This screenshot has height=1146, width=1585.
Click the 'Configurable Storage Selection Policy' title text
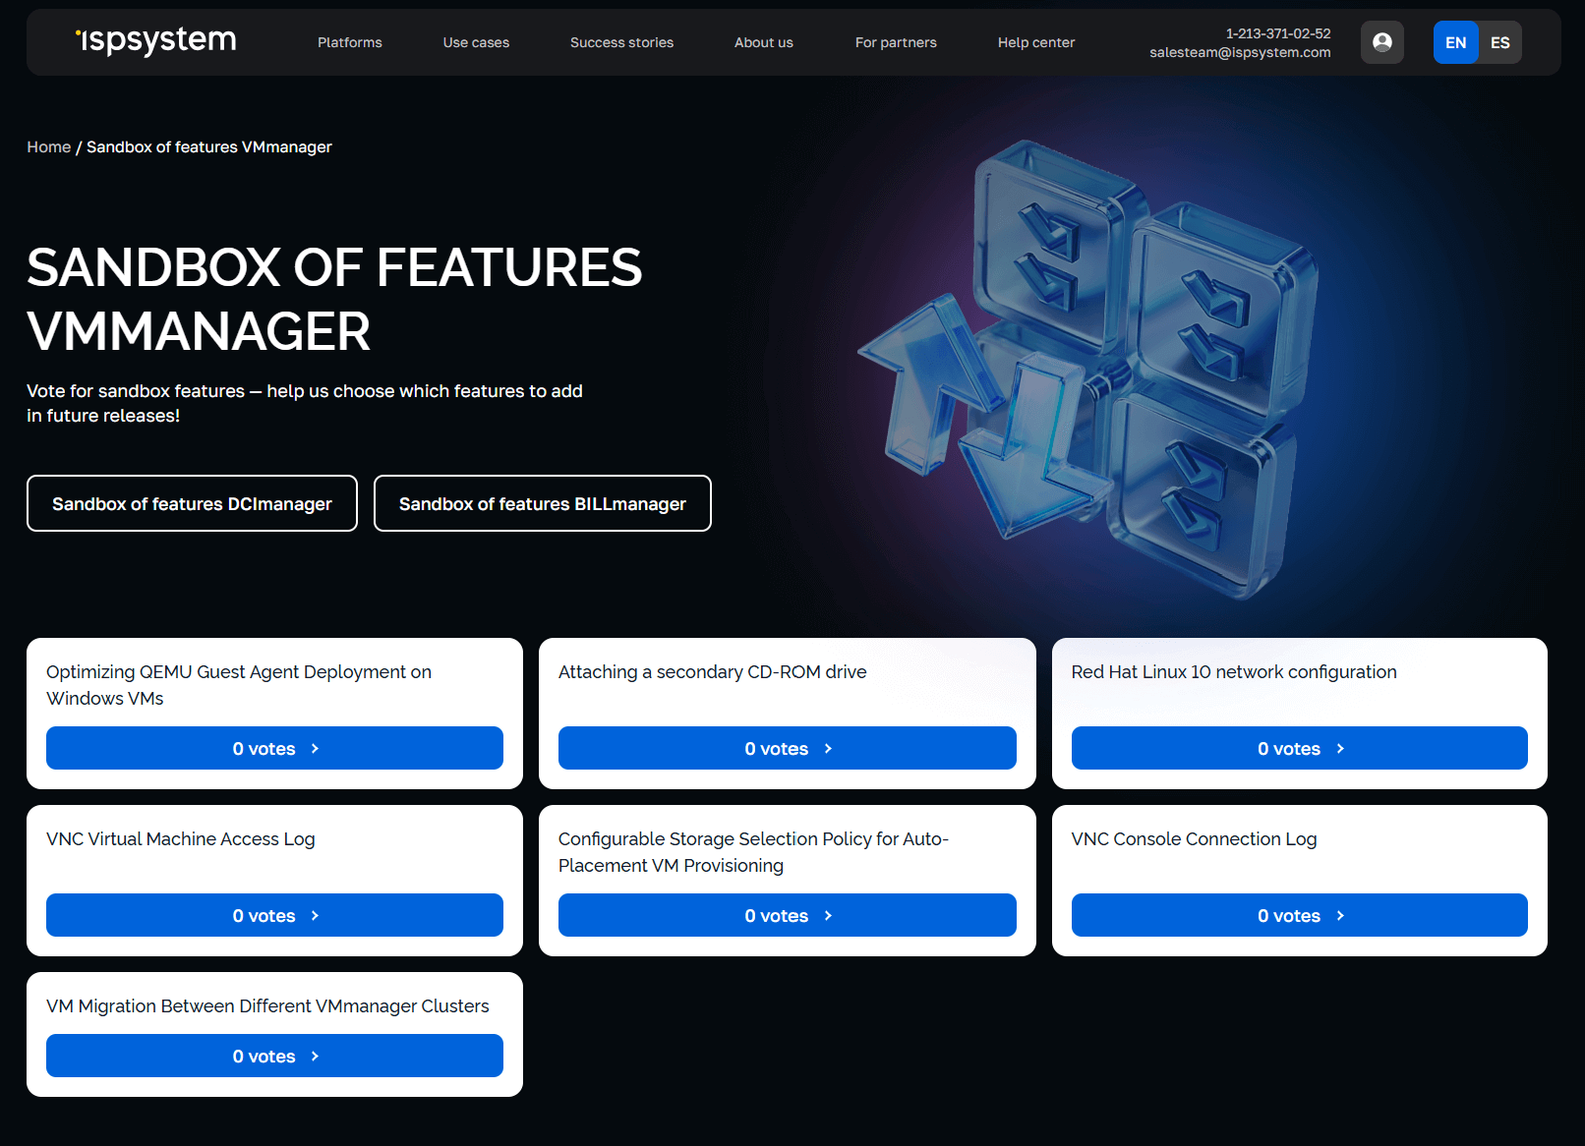pos(753,852)
